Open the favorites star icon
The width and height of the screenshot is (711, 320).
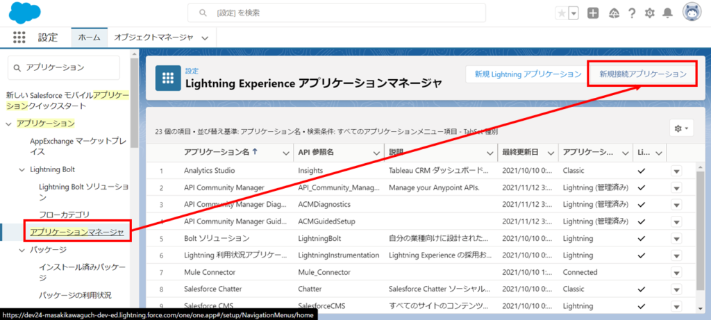(x=560, y=13)
